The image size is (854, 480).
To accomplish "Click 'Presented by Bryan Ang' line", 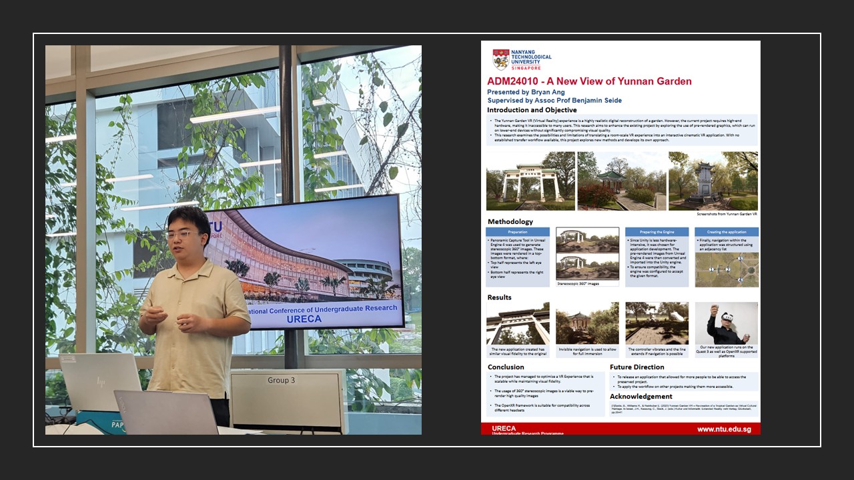I will pyautogui.click(x=526, y=92).
